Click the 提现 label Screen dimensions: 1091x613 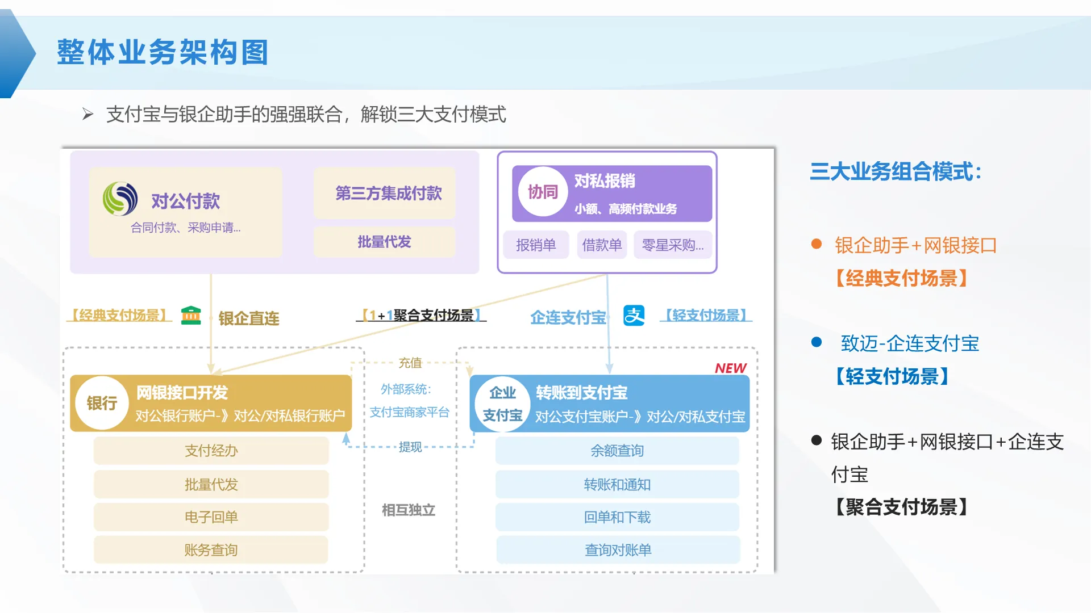coord(410,447)
